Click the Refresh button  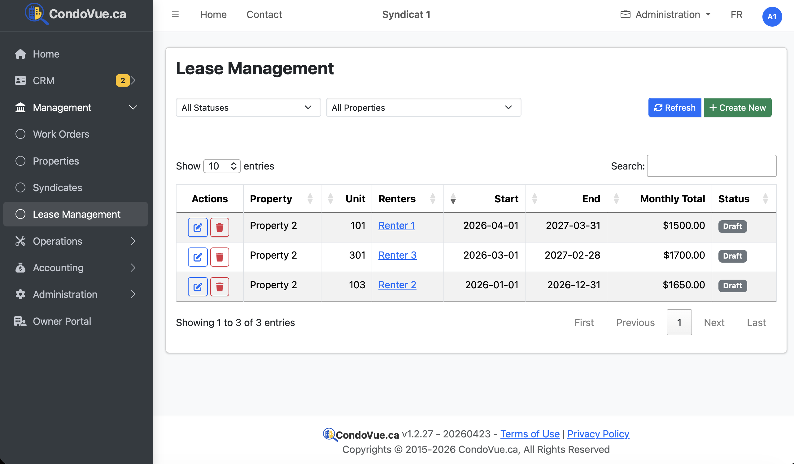click(x=674, y=107)
